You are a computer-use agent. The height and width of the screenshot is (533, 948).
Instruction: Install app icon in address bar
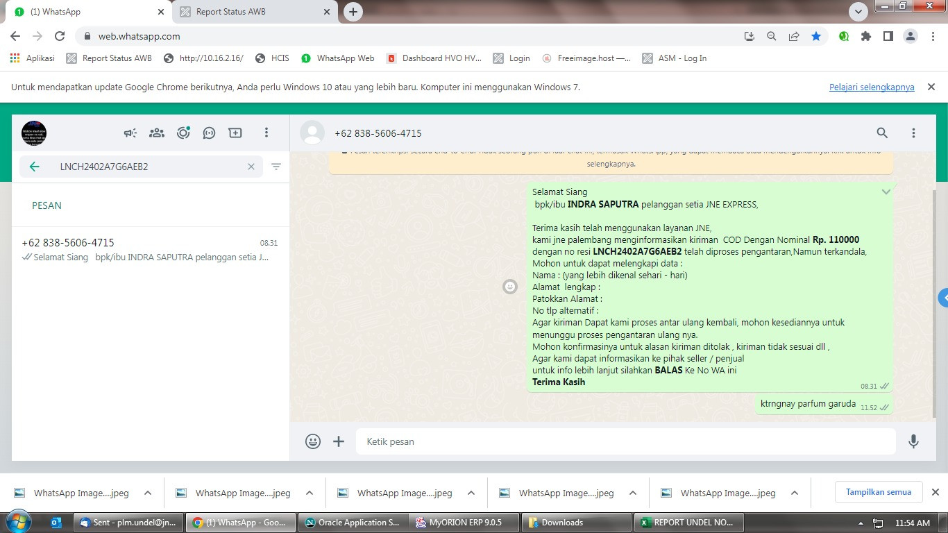pos(749,36)
